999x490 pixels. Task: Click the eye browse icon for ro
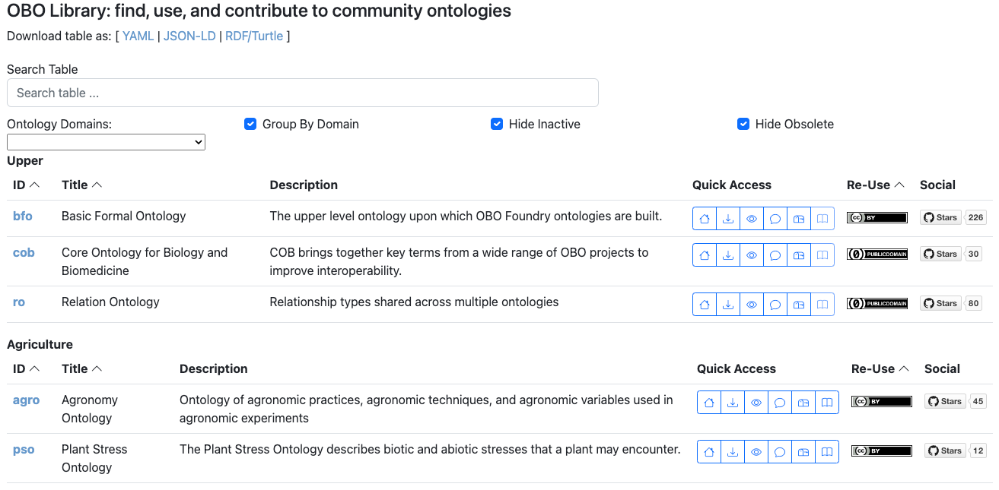[752, 305]
